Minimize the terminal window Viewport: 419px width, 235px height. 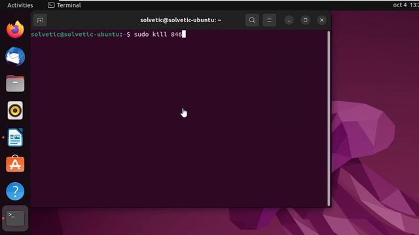click(289, 20)
